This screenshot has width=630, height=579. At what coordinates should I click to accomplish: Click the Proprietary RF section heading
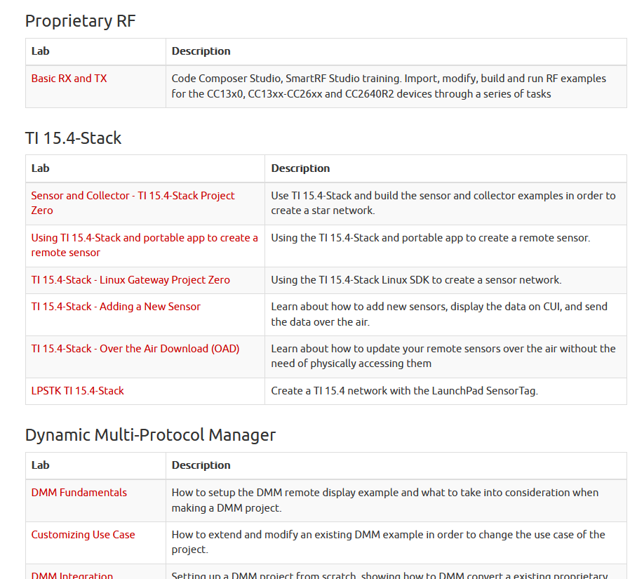[x=80, y=22]
